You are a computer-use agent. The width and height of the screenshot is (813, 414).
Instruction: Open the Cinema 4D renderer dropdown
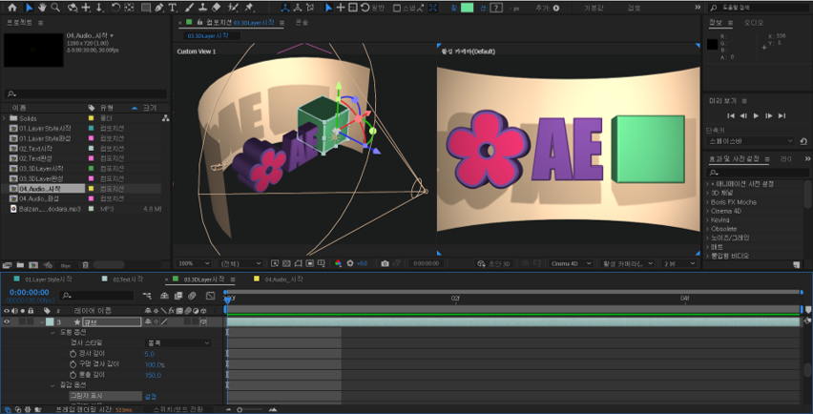point(571,263)
